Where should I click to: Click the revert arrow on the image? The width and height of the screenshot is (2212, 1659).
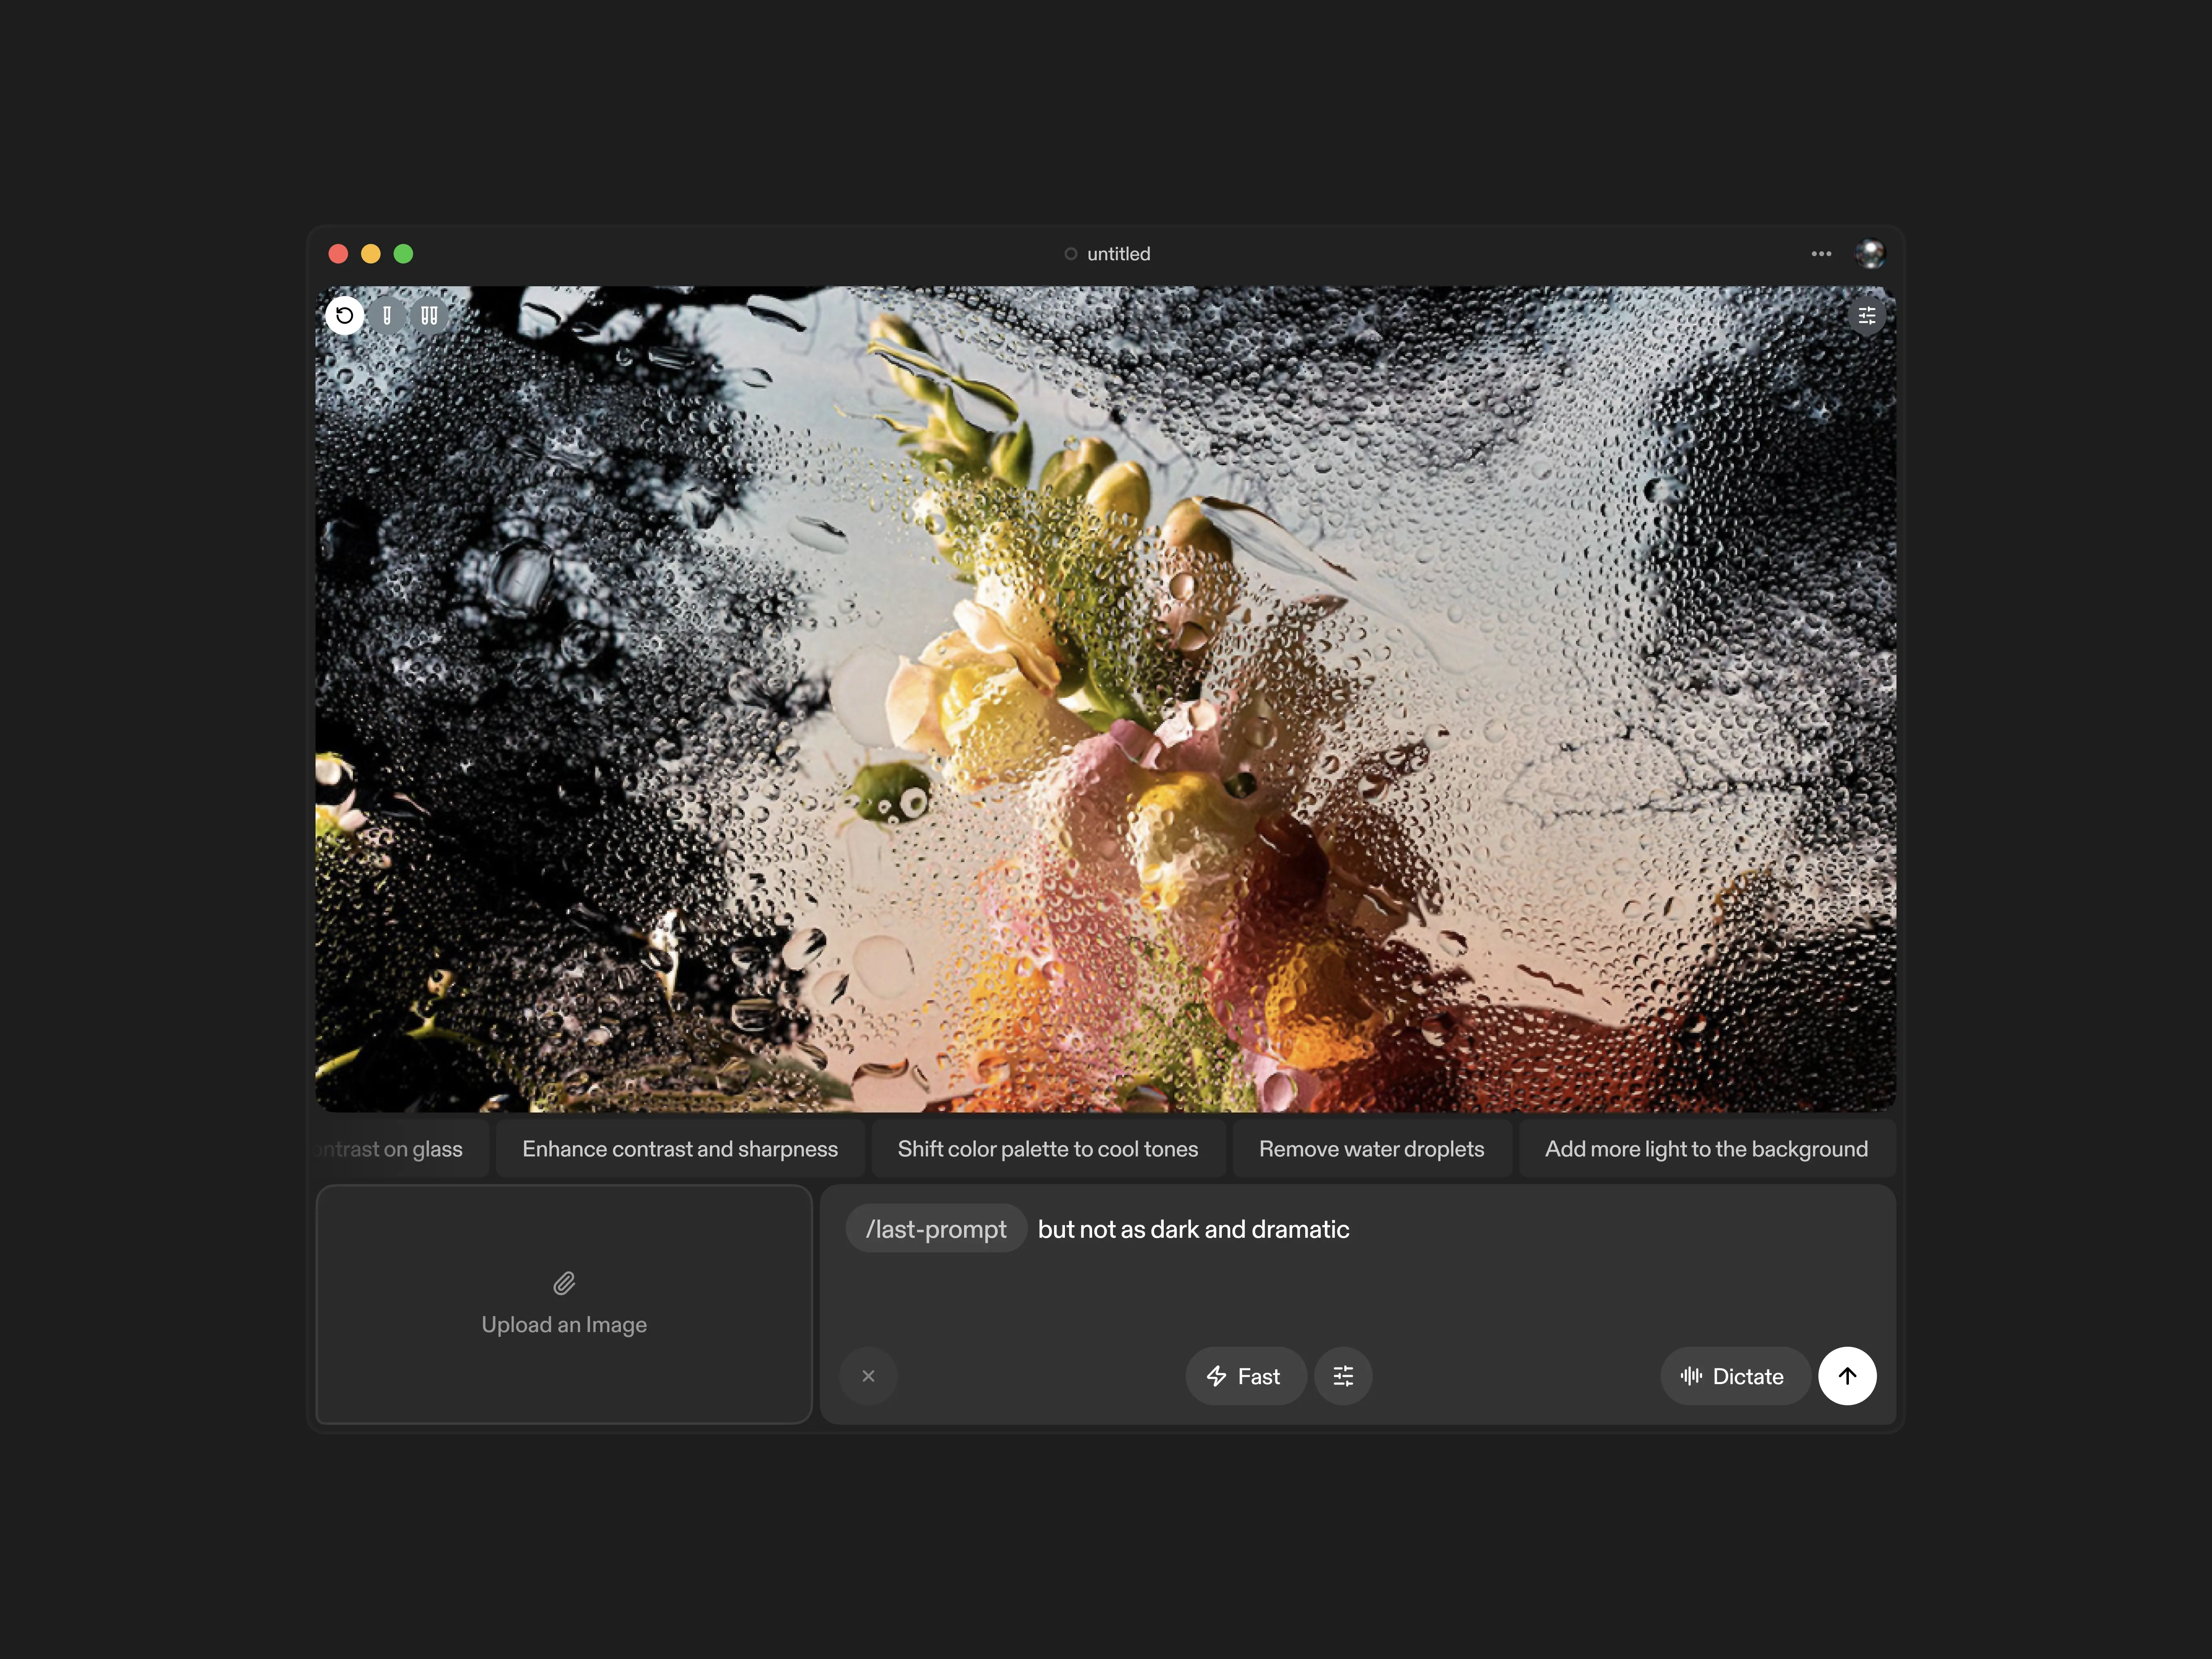[x=344, y=316]
